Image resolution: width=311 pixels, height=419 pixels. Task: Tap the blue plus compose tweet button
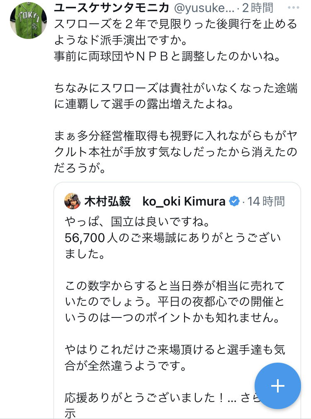[277, 386]
